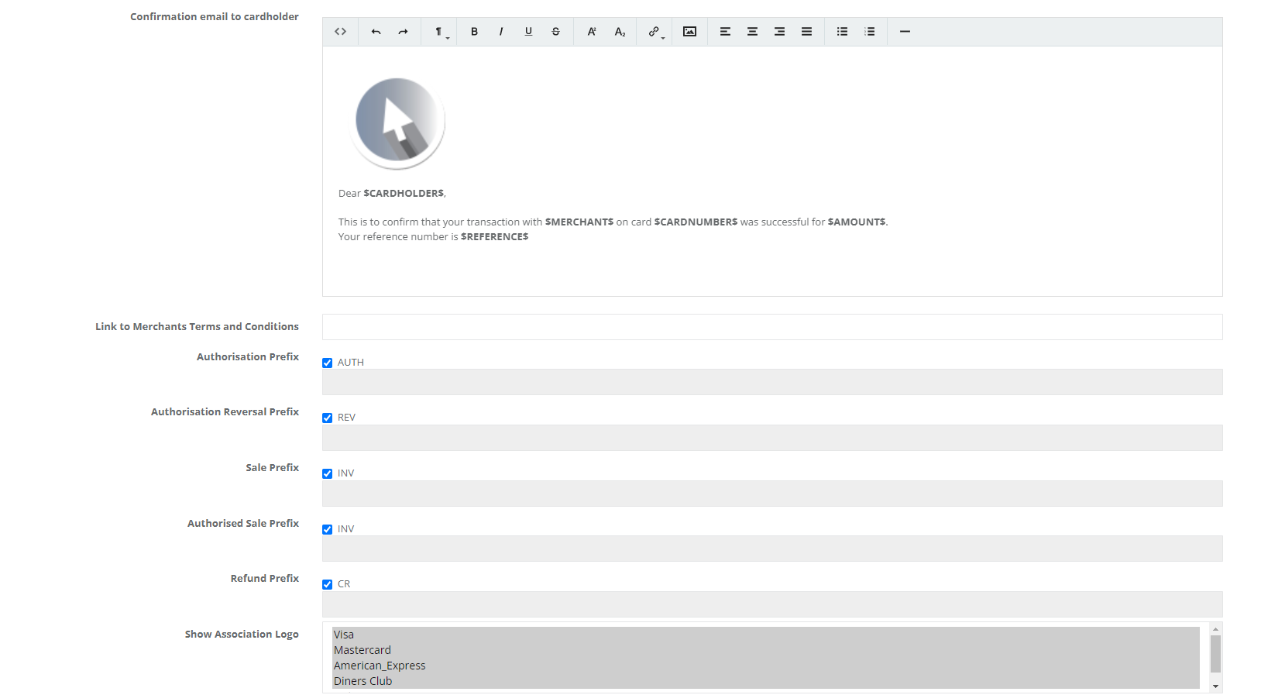Click the $MERCHANT$ placeholder in email
Image resolution: width=1261 pixels, height=695 pixels.
[579, 222]
